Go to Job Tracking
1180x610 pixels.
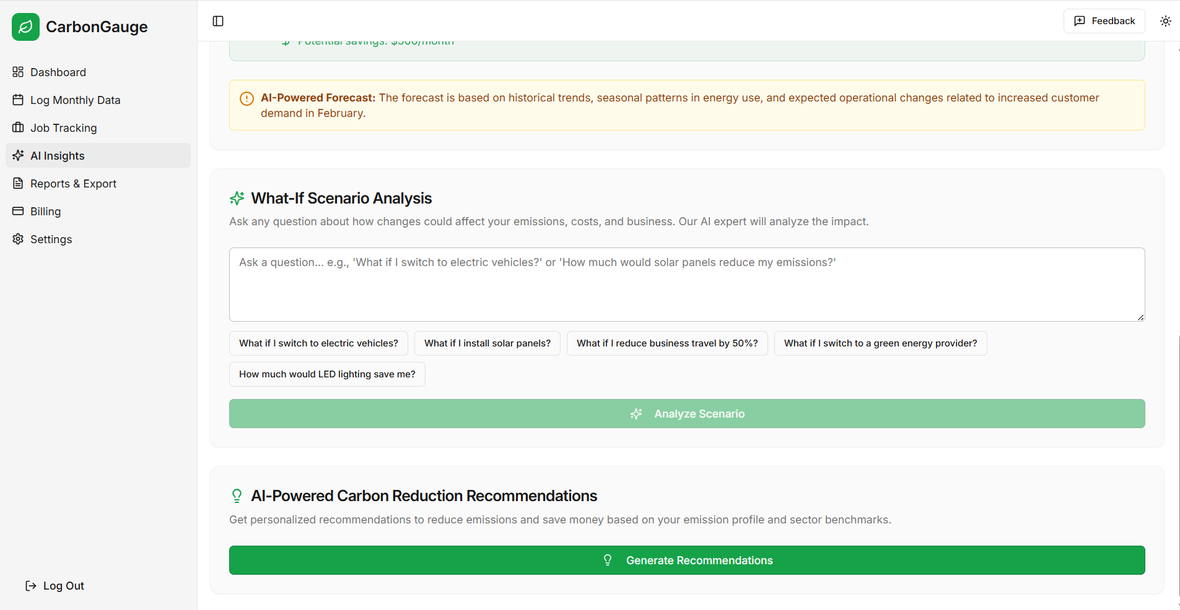coord(98,127)
